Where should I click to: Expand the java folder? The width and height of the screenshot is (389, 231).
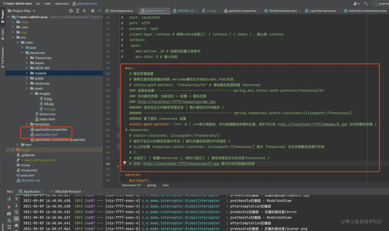coord(22,47)
